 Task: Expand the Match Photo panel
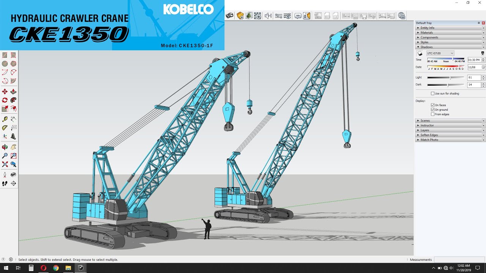450,140
